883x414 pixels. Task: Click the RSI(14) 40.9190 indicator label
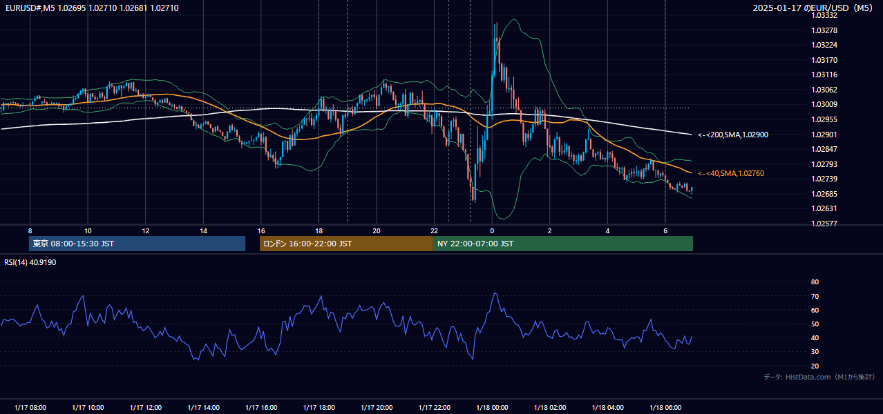coord(30,262)
